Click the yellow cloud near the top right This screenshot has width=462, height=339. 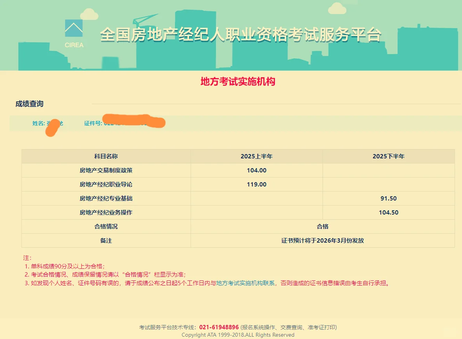tap(337, 9)
